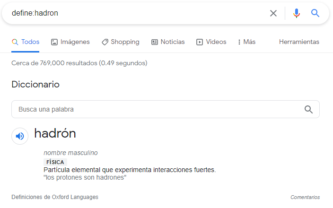Click Definiciones de Oxford Languages
This screenshot has width=333, height=208.
pyautogui.click(x=55, y=197)
